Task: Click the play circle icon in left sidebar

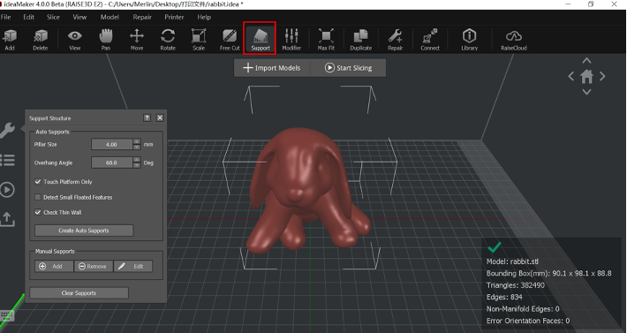Action: pyautogui.click(x=7, y=190)
